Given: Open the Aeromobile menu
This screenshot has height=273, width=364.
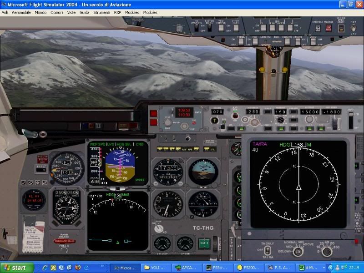Looking at the screenshot, I should (21, 13).
